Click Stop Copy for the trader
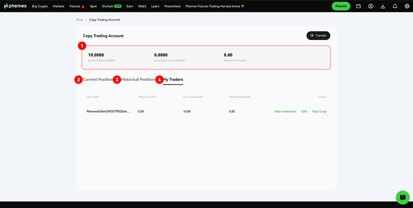The image size is (413, 208). [x=319, y=111]
